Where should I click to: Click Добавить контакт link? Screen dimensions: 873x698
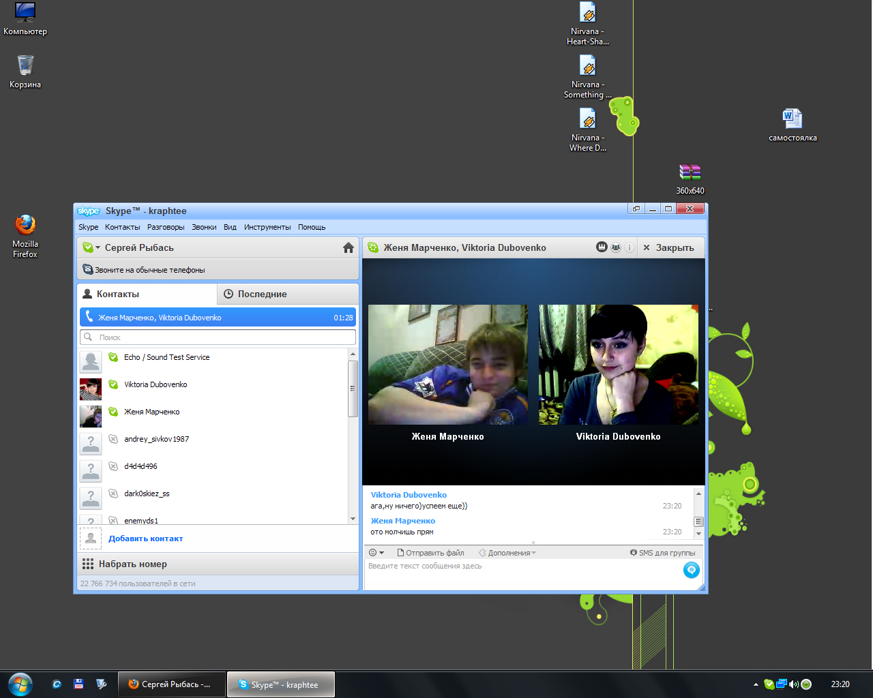145,538
